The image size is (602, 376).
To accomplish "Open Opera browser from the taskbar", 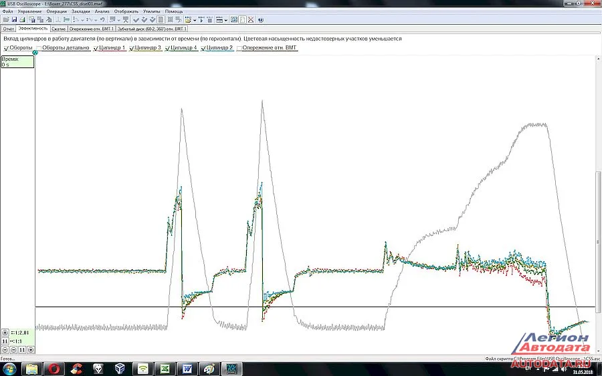I will coord(55,369).
